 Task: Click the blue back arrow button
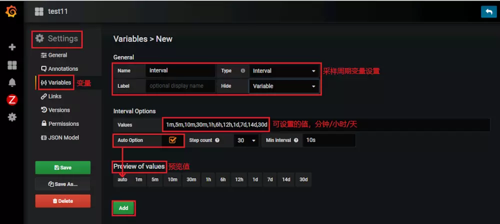click(x=489, y=12)
